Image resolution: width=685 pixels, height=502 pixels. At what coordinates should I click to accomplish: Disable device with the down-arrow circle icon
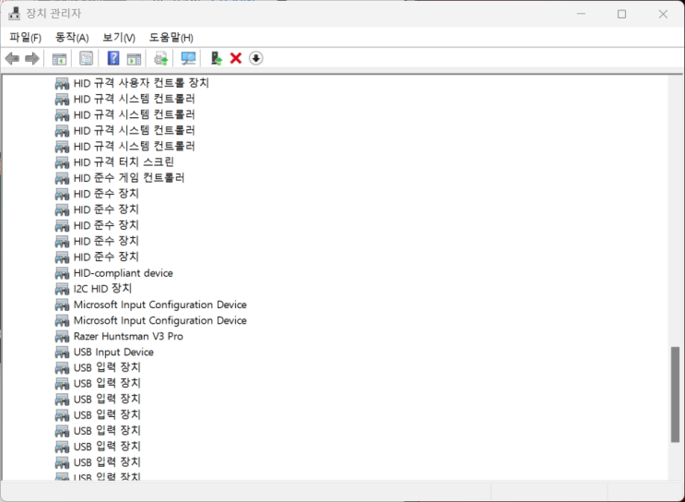click(x=256, y=58)
